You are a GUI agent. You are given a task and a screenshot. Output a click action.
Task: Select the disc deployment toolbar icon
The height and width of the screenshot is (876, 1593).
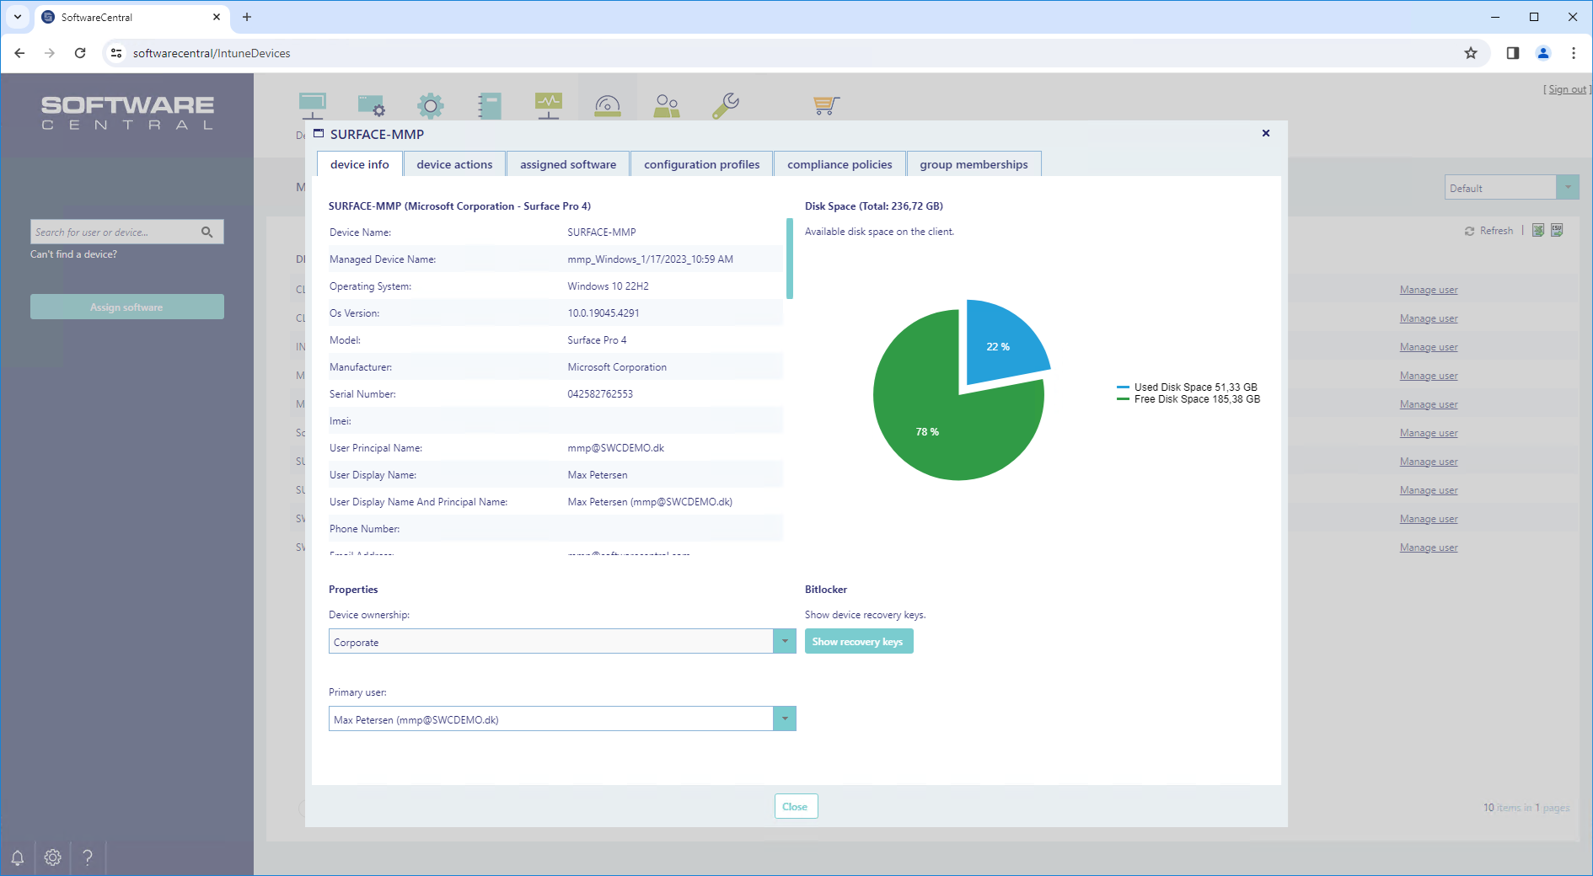pyautogui.click(x=608, y=105)
